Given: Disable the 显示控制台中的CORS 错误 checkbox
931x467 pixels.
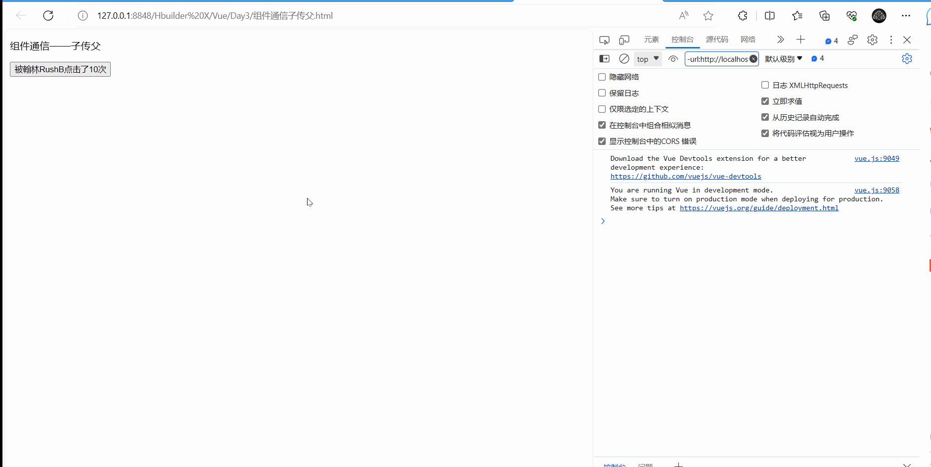Looking at the screenshot, I should [602, 141].
